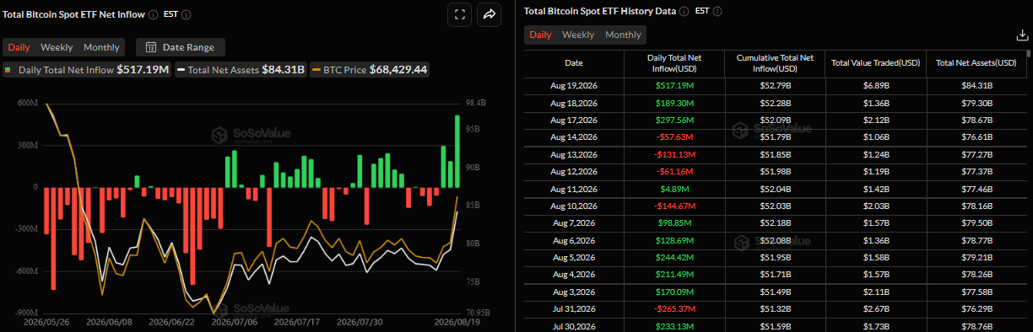Screen dimensions: 1033x332
Task: Click the $2.67B value traded cell
Action: click(875, 308)
